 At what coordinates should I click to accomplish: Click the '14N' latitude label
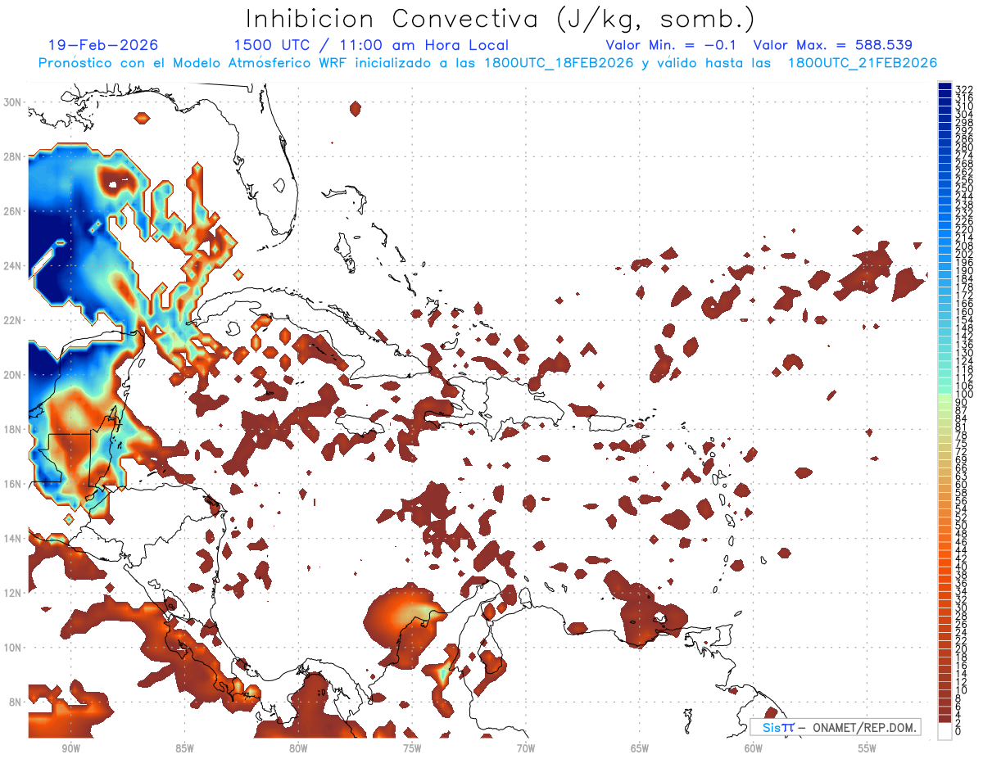tap(11, 539)
